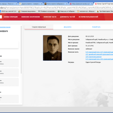Click the sidebar vertical scrollbar
The image size is (113, 113).
(x=21, y=50)
